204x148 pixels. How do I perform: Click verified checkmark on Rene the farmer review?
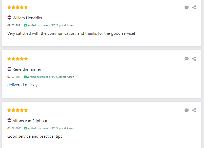[25, 77]
